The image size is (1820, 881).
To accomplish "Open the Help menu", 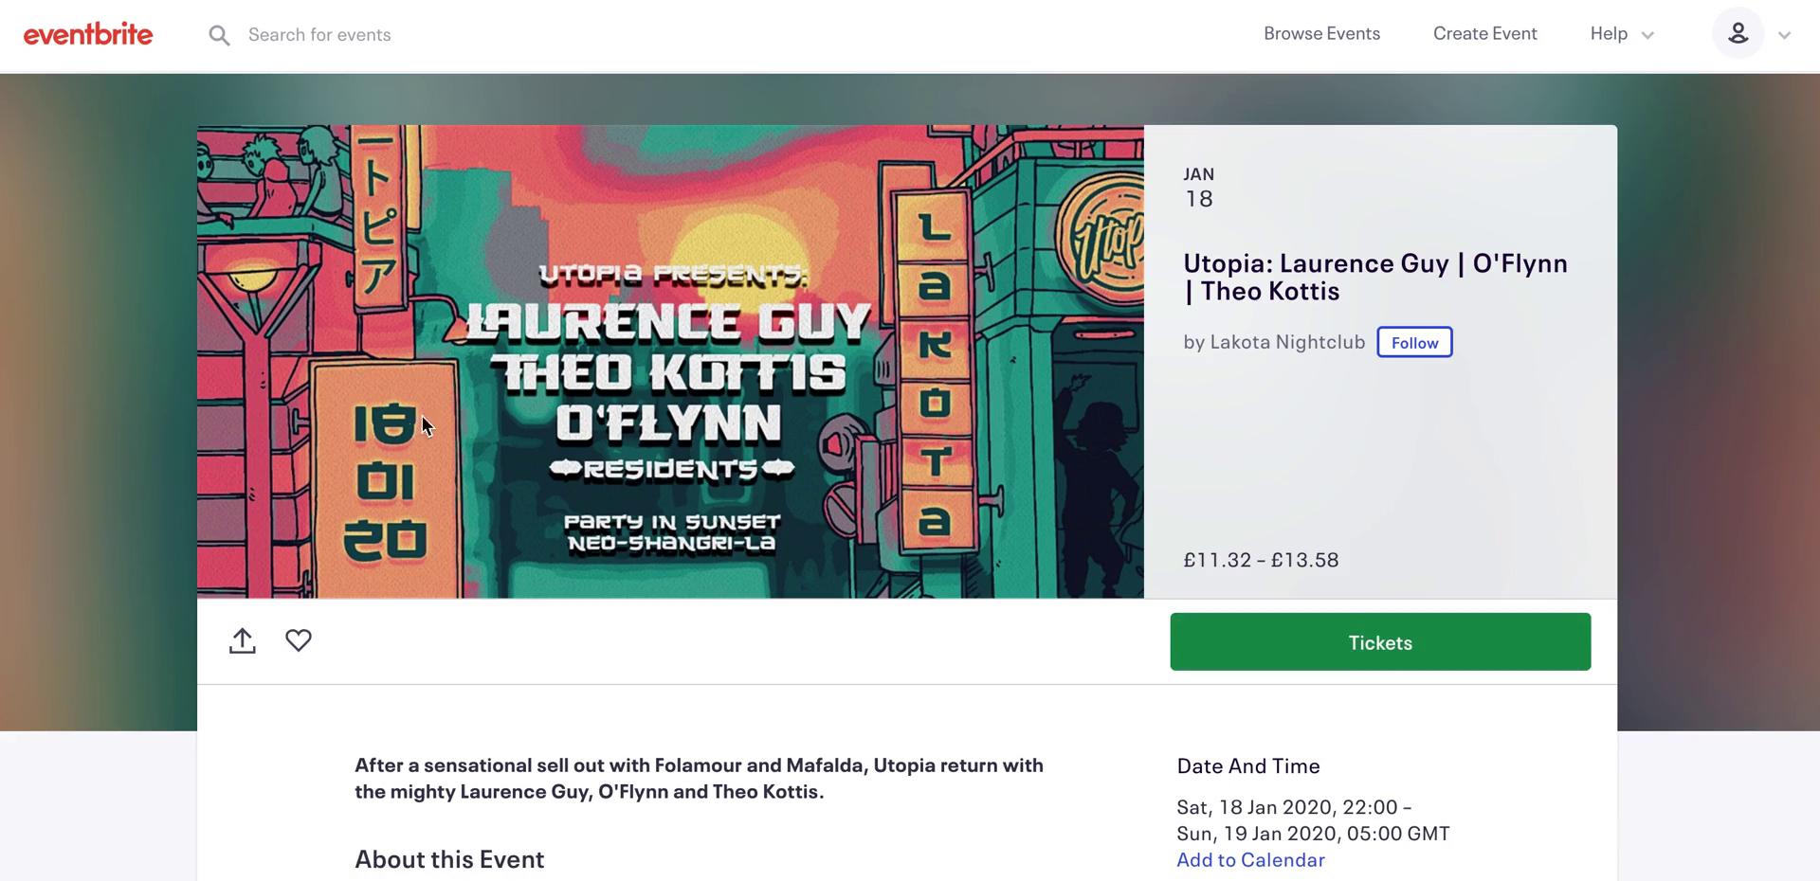I will [1609, 33].
